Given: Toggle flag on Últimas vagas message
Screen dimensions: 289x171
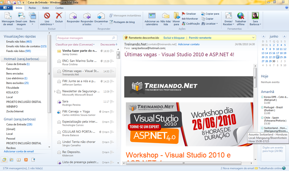Looking at the screenshot, I should 112,71.
